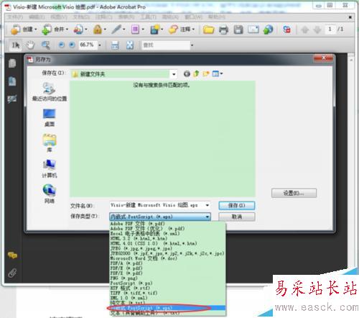This screenshot has width=359, height=318.
Task: Open the Bookmarks navigation panel icon
Action: click(x=12, y=81)
